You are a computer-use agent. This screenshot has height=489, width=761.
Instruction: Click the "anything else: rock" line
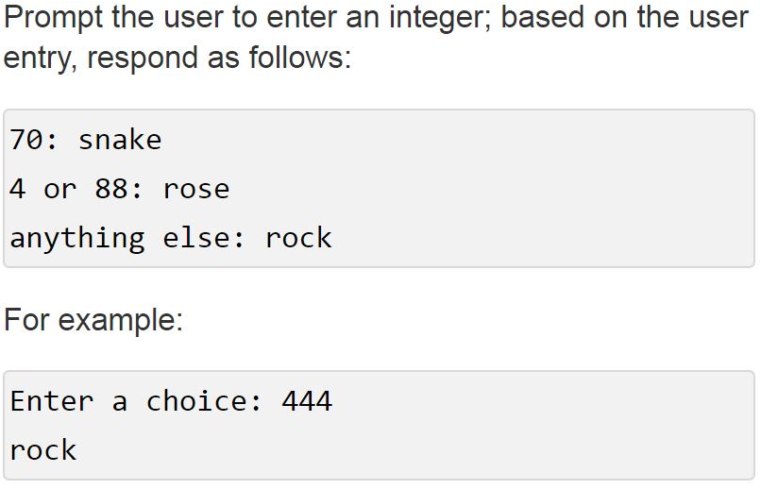(171, 238)
